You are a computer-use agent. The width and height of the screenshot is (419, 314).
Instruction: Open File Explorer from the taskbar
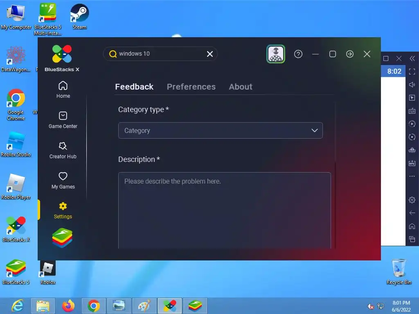[x=43, y=306]
